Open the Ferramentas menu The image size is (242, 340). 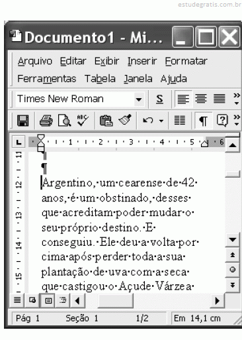click(47, 79)
